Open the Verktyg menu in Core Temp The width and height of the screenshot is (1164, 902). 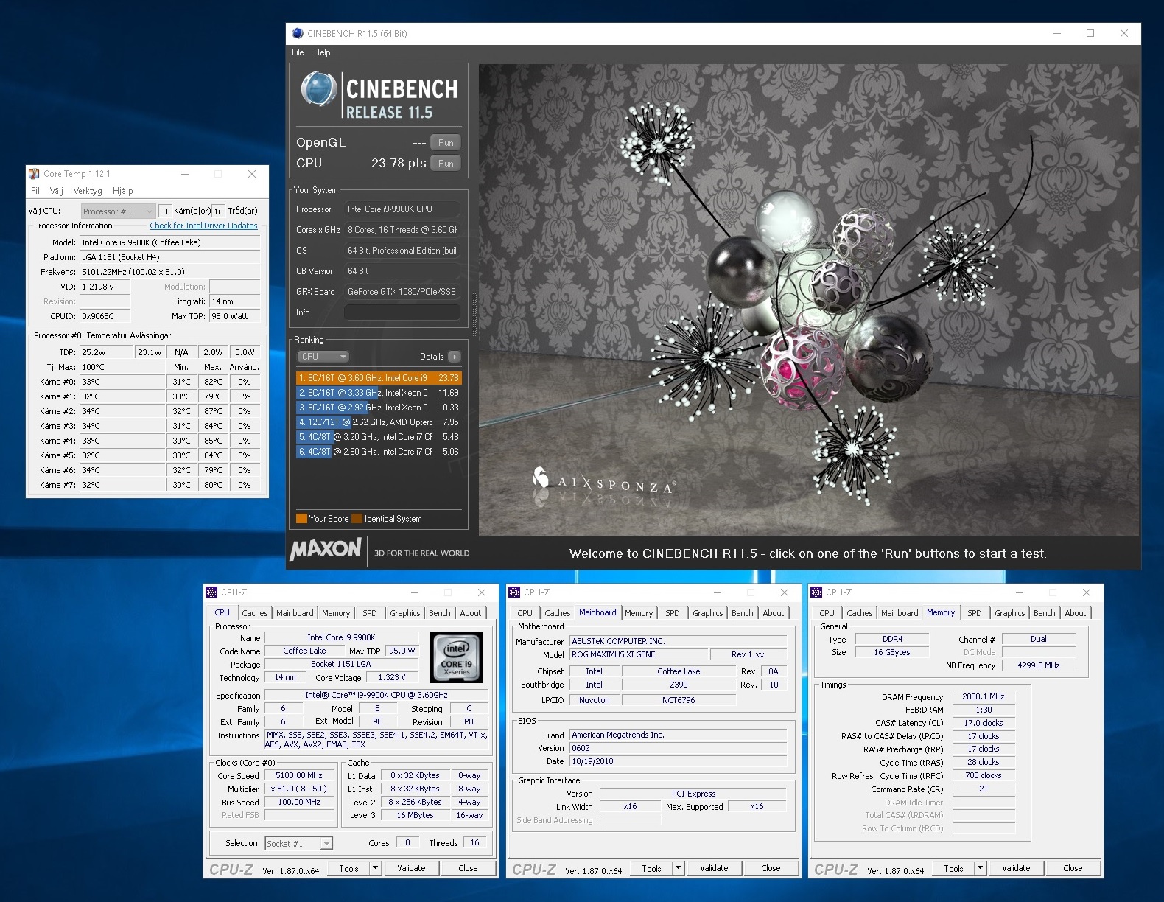[88, 191]
